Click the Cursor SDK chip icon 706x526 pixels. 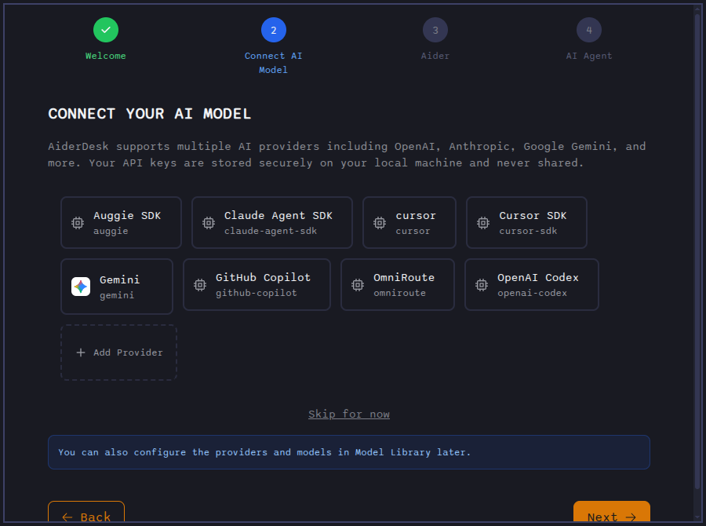click(x=483, y=223)
